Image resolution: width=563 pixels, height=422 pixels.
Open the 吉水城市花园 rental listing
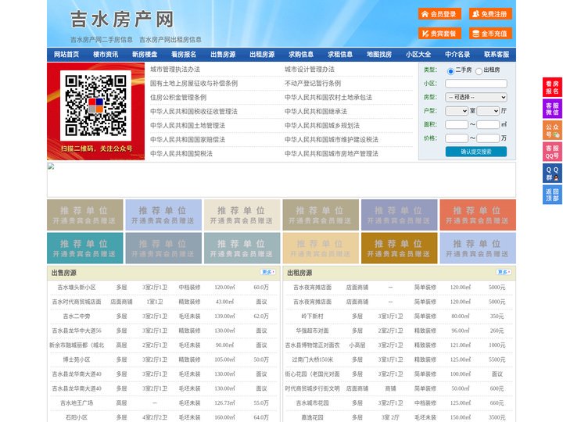click(x=312, y=403)
